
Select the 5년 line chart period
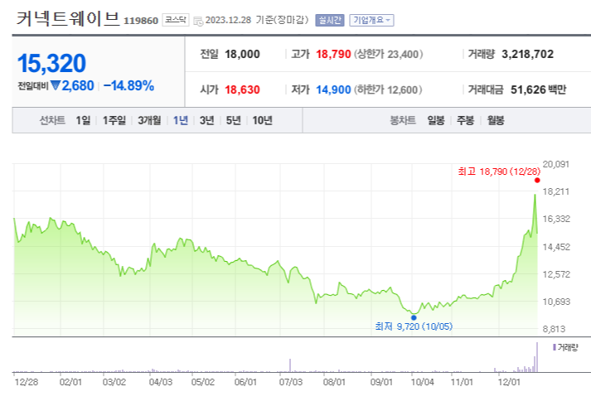click(233, 120)
